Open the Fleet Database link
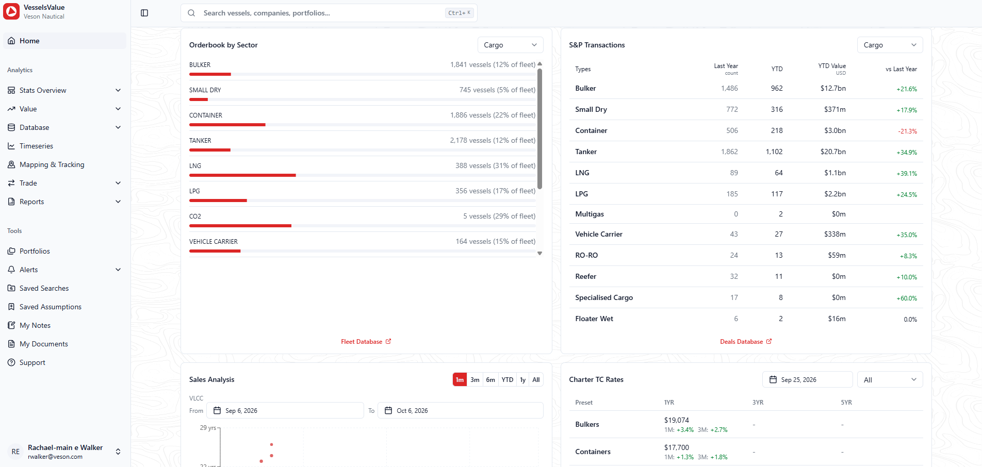This screenshot has width=982, height=467. pos(366,341)
